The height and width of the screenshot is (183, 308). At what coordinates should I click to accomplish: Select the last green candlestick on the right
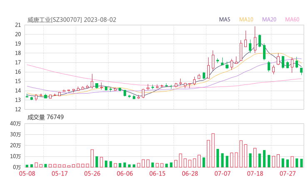click(x=301, y=71)
